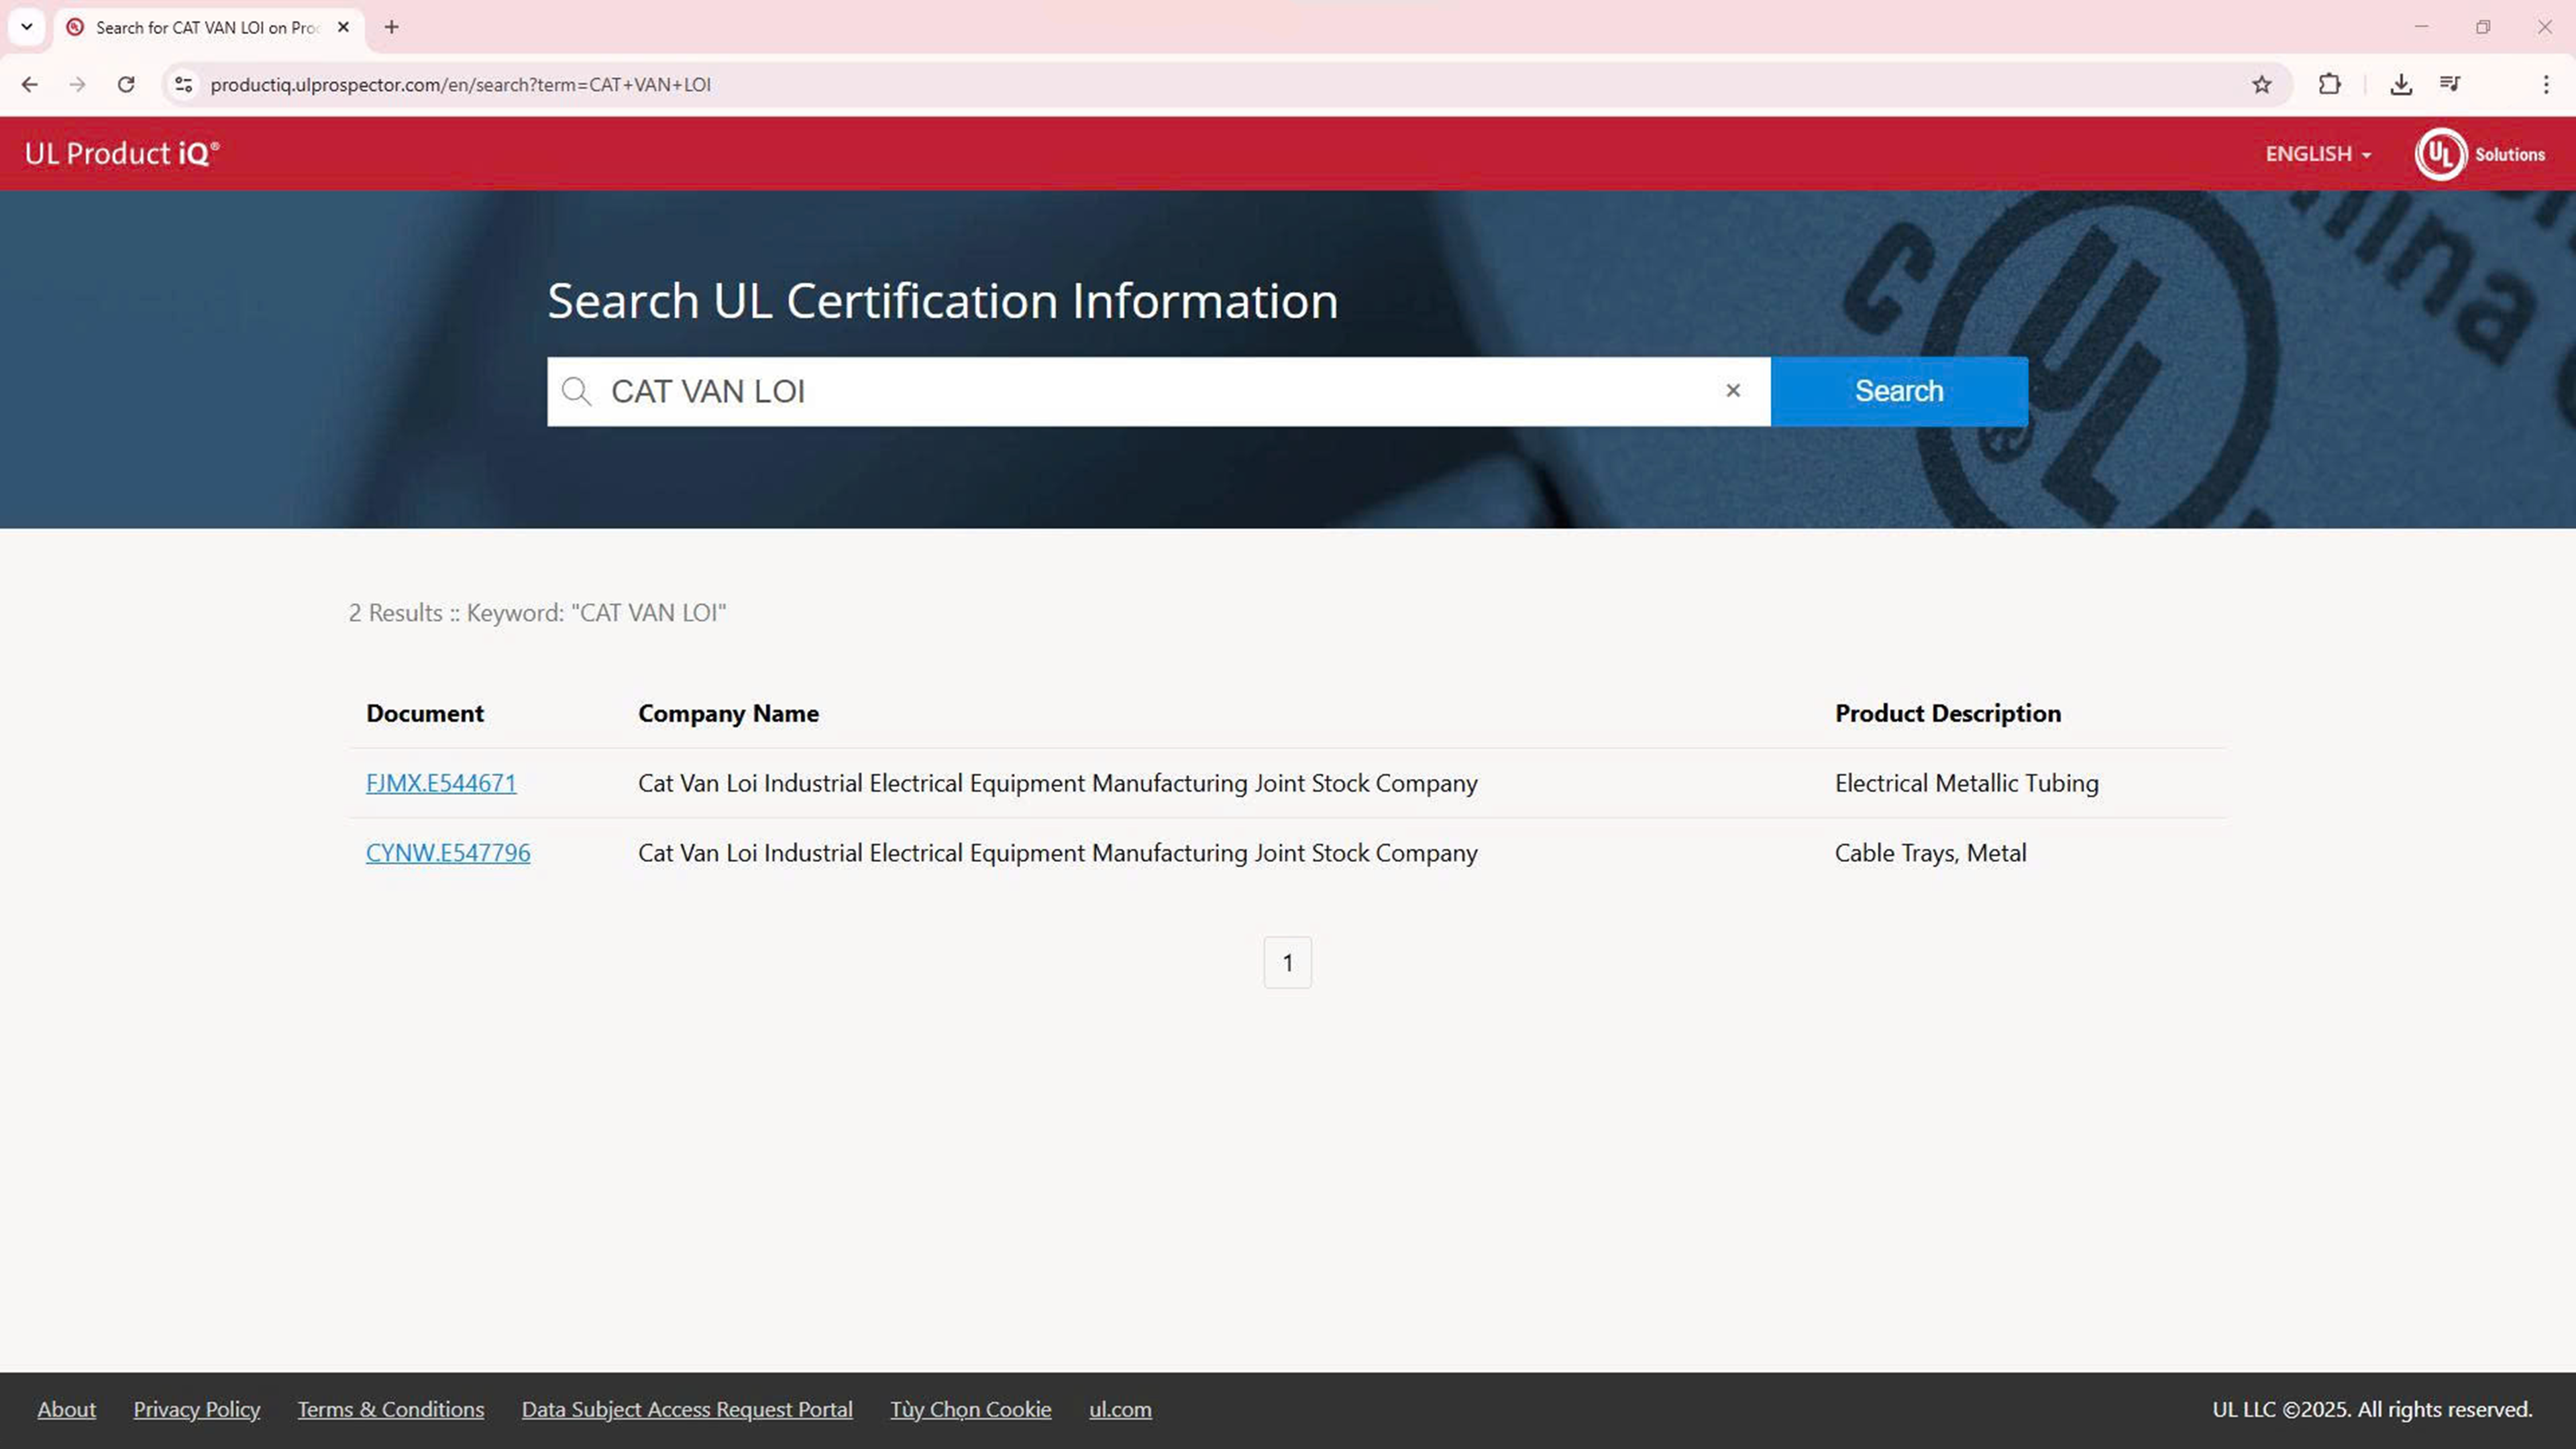Click the browser address bar URL
This screenshot has width=2576, height=1449.
point(460,85)
